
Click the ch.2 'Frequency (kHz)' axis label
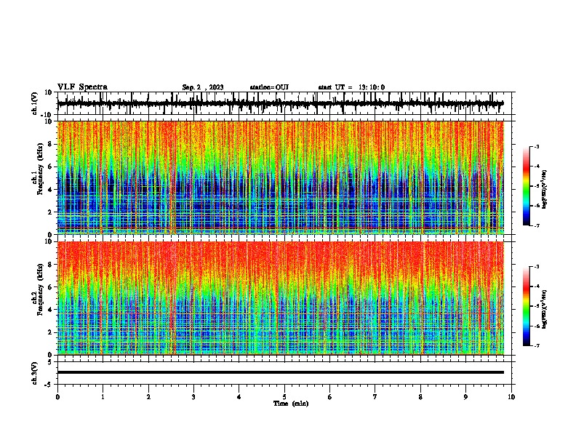click(x=41, y=289)
